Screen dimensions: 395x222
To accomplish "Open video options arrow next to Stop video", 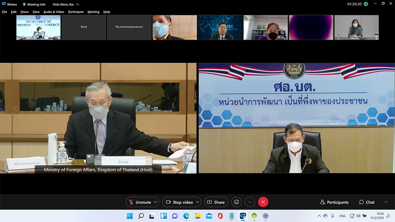I will [x=198, y=202].
